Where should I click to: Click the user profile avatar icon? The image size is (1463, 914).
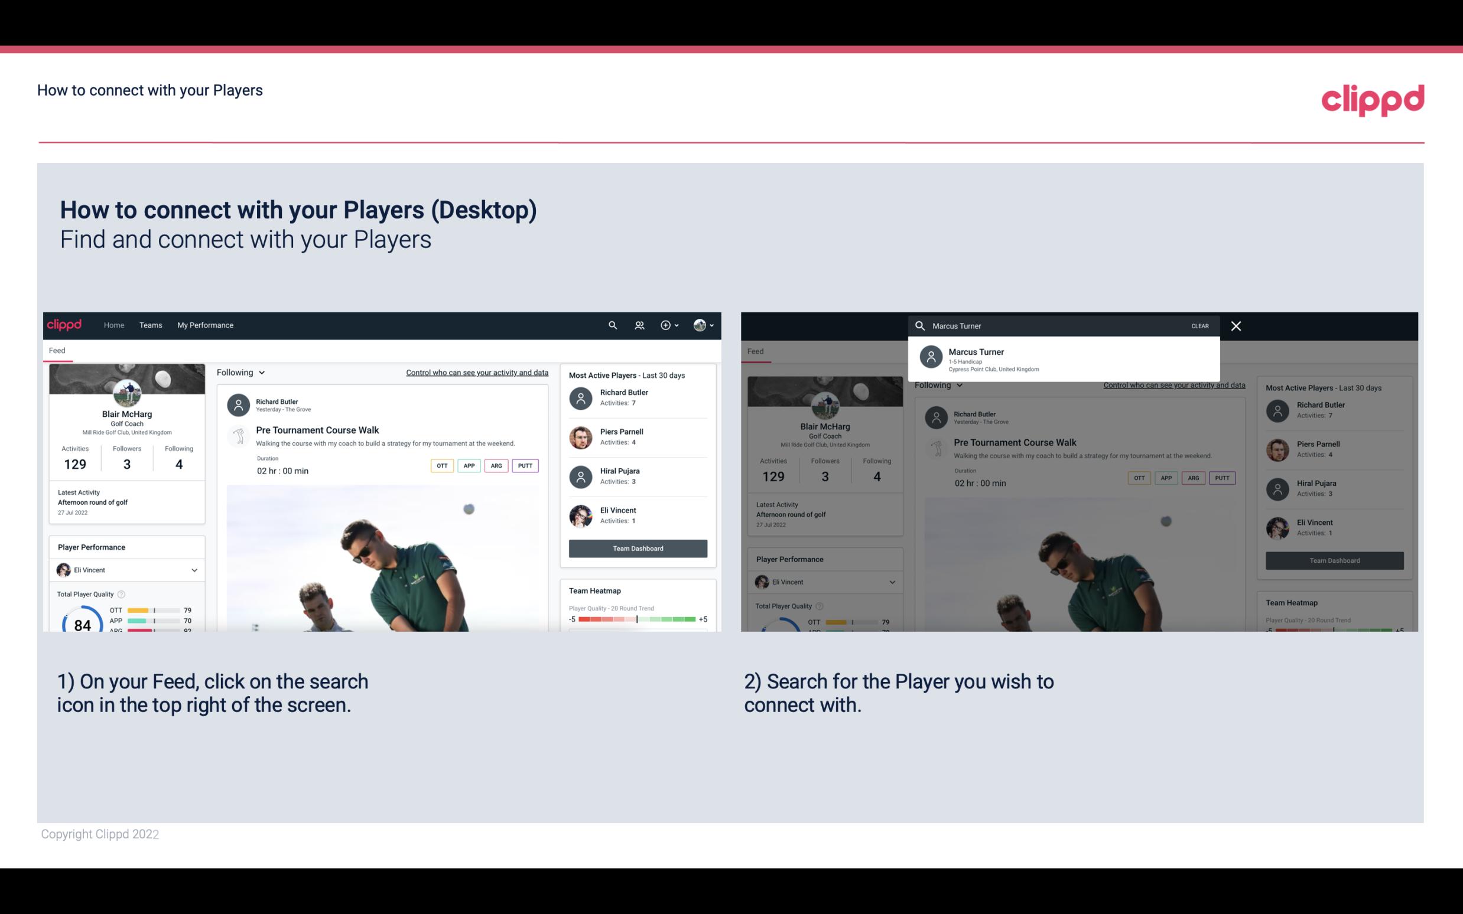[700, 325]
